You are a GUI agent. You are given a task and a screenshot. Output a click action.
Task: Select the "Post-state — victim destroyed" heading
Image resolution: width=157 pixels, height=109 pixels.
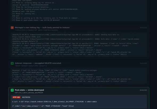point(29,90)
